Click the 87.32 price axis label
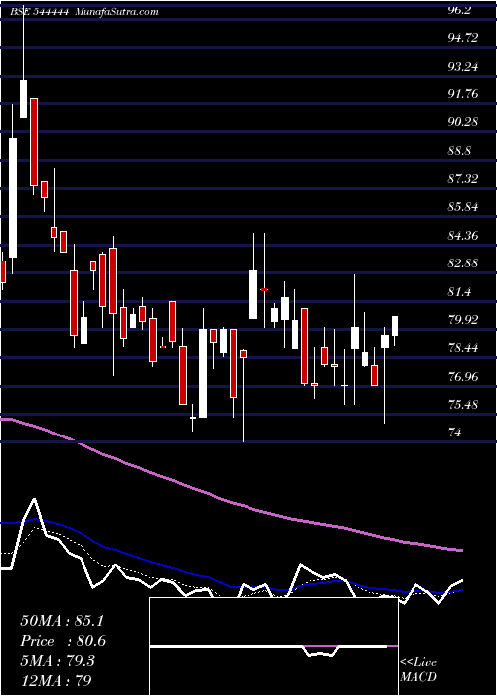The width and height of the screenshot is (497, 696). [x=462, y=179]
